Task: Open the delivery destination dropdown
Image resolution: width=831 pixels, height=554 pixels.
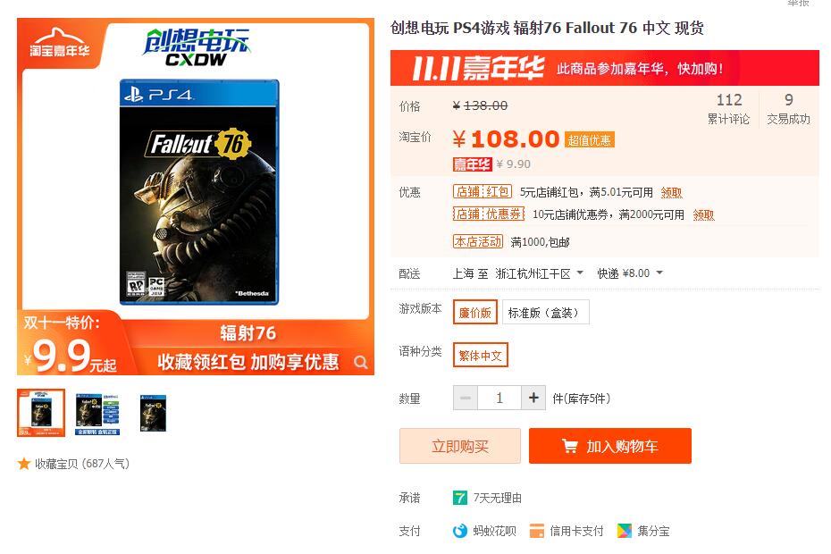Action: point(539,273)
